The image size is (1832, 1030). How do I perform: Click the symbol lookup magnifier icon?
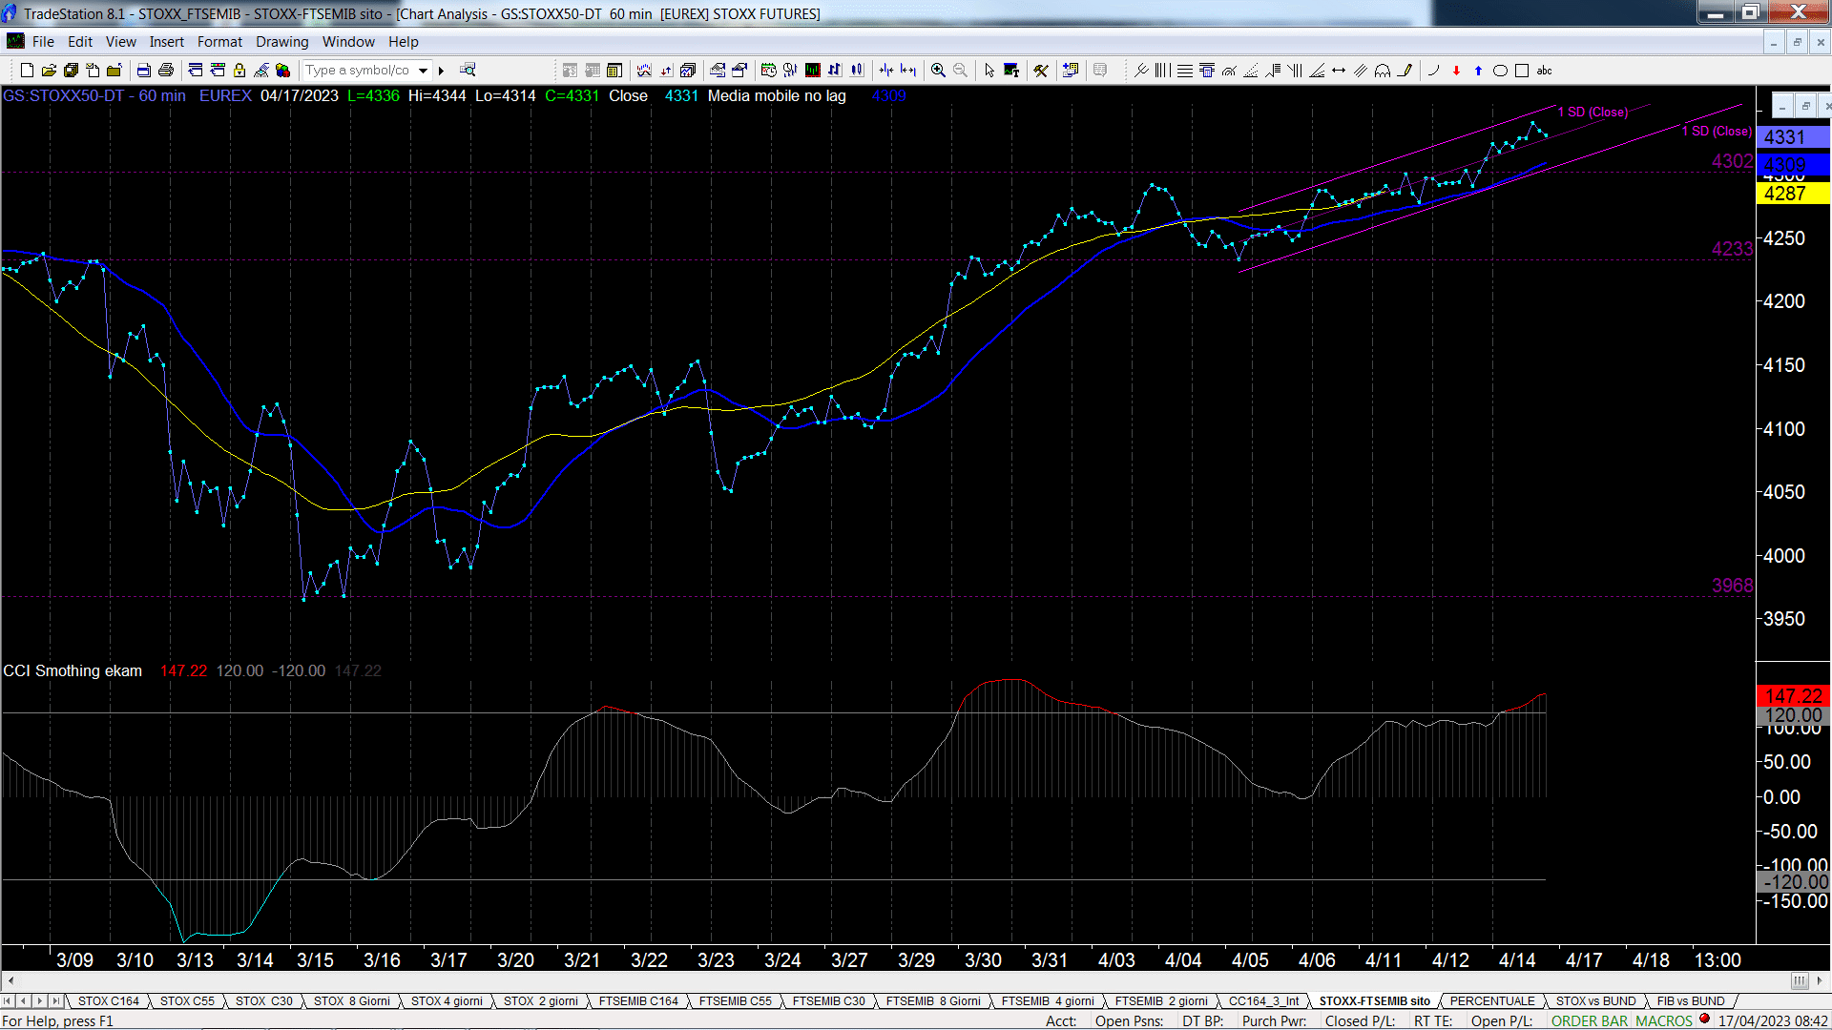[468, 71]
